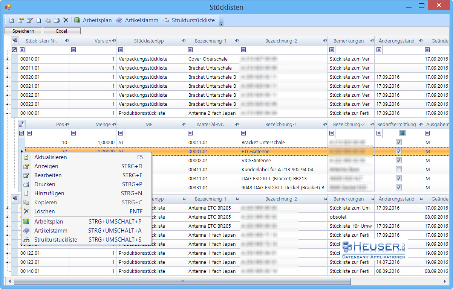
Task: Clear filters icon beside the Stücklisten-Nr. filter row
Action: click(15, 50)
